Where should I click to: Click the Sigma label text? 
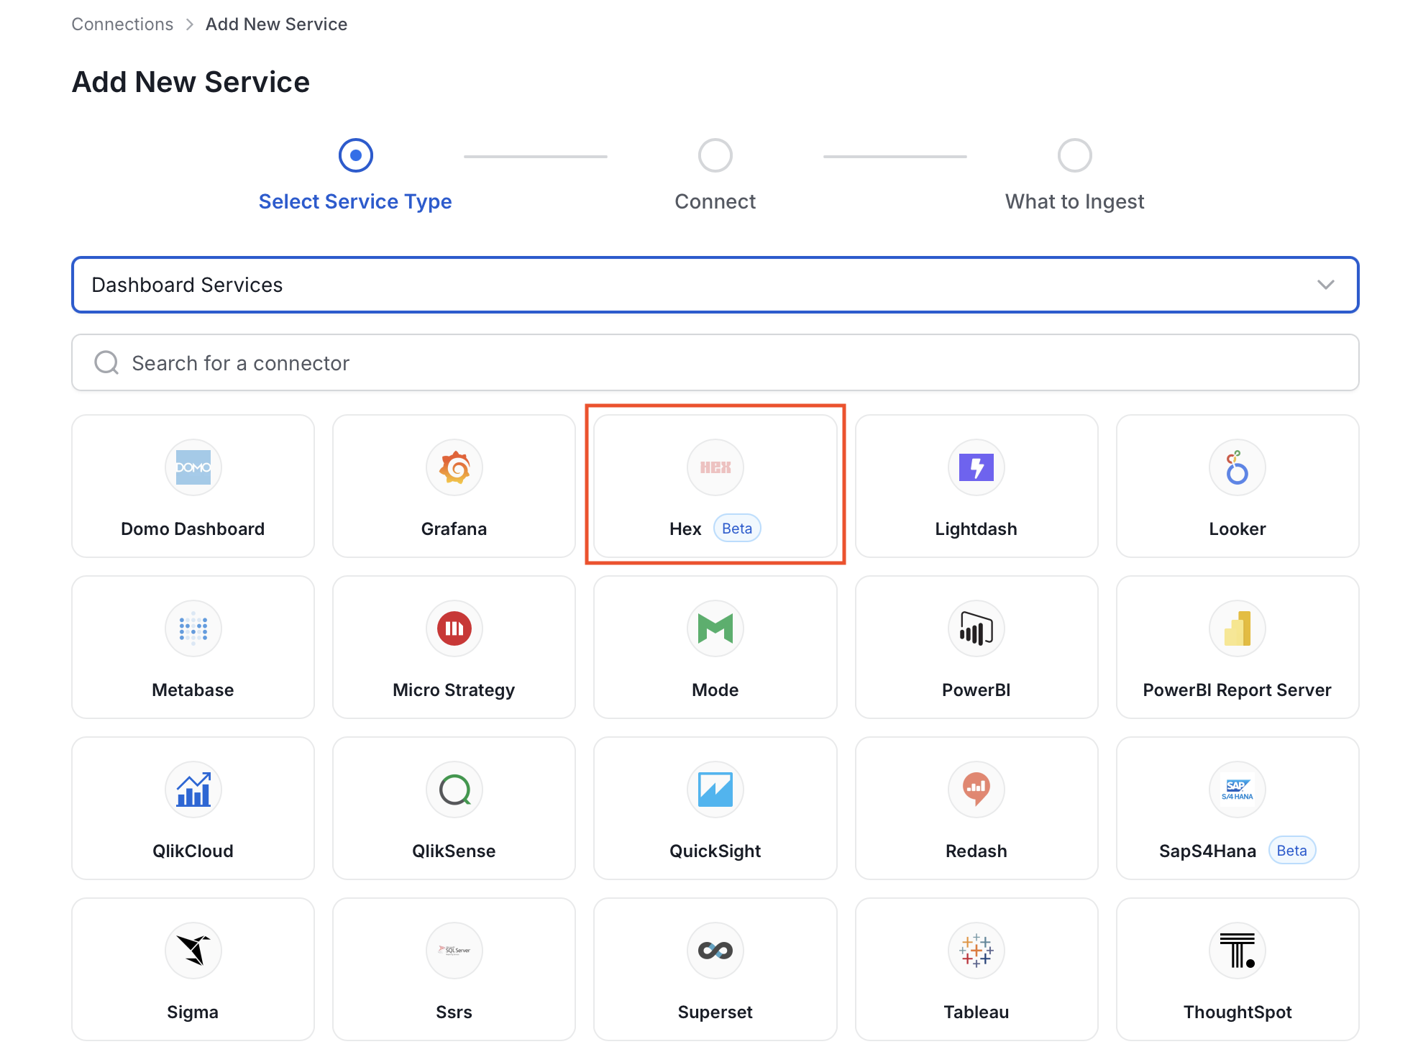point(193,1012)
